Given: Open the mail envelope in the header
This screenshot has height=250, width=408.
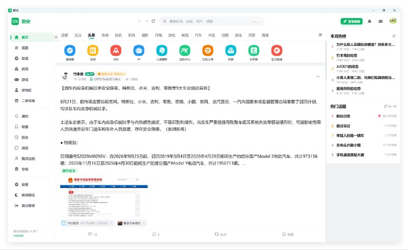Looking at the screenshot, I should click(x=380, y=21).
